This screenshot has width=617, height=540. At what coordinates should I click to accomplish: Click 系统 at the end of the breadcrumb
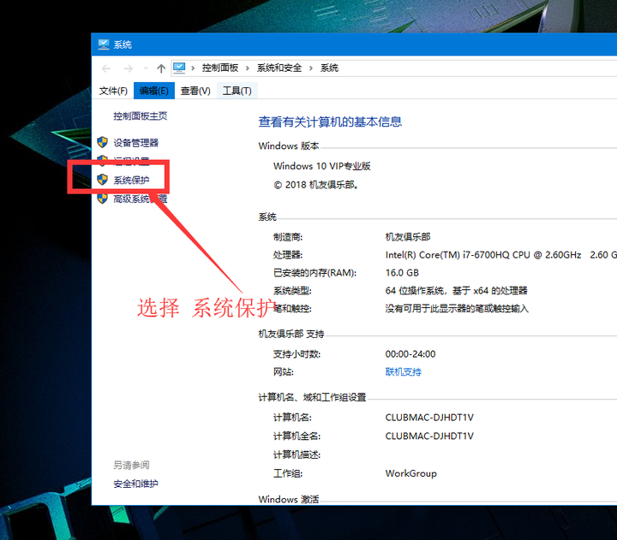(329, 68)
